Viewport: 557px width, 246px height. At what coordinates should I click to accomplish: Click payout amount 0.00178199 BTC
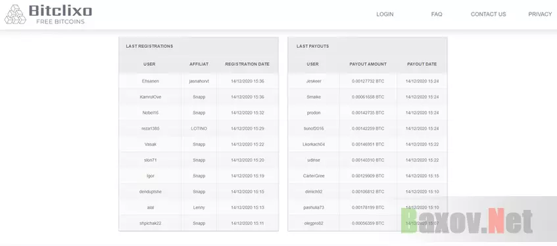click(368, 207)
